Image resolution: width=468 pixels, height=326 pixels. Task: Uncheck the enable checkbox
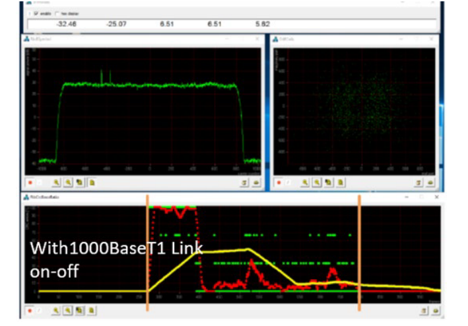[x=36, y=13]
